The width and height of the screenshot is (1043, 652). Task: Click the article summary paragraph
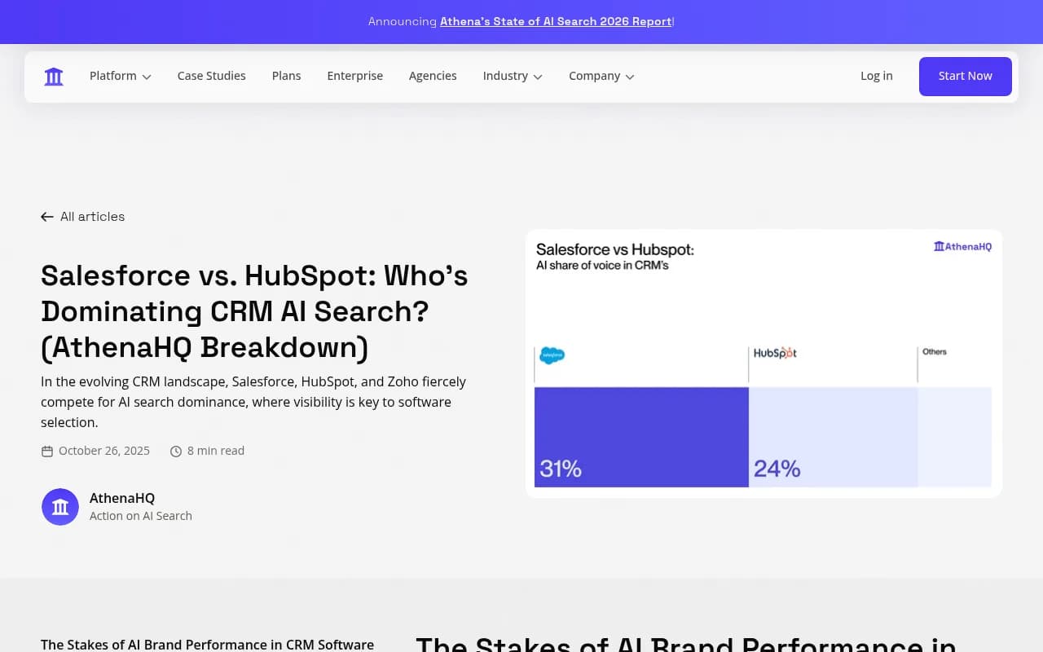[x=254, y=402]
